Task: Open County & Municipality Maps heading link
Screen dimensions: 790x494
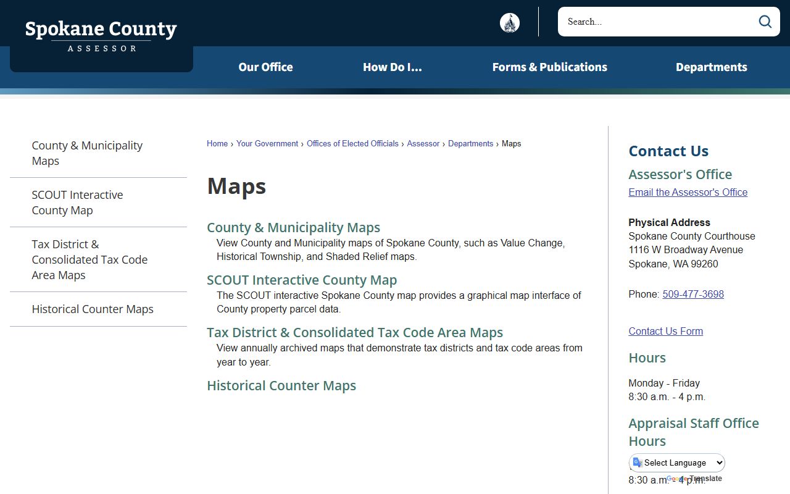Action: coord(293,227)
